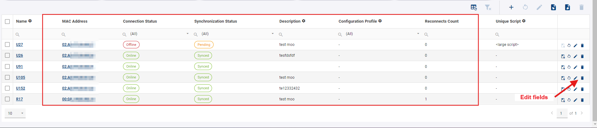The image size is (597, 128).
Task: Open settings gear next to Name column
Action: coord(30,21)
